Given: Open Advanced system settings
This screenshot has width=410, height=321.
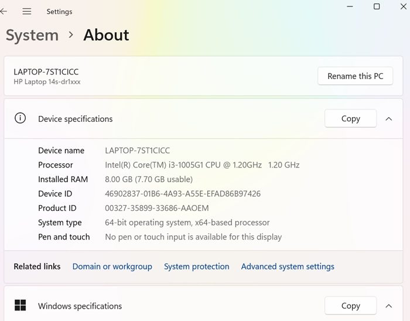Looking at the screenshot, I should [288, 267].
